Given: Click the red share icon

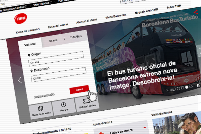Looking at the screenshot, I should [x=195, y=12].
